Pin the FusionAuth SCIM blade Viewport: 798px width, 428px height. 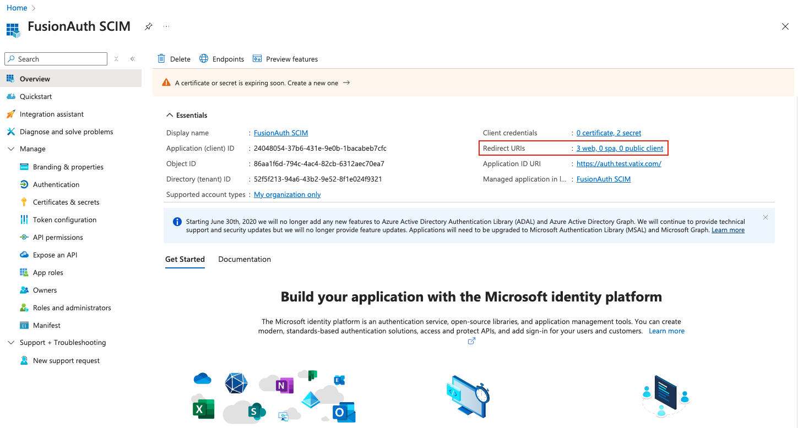click(x=148, y=26)
